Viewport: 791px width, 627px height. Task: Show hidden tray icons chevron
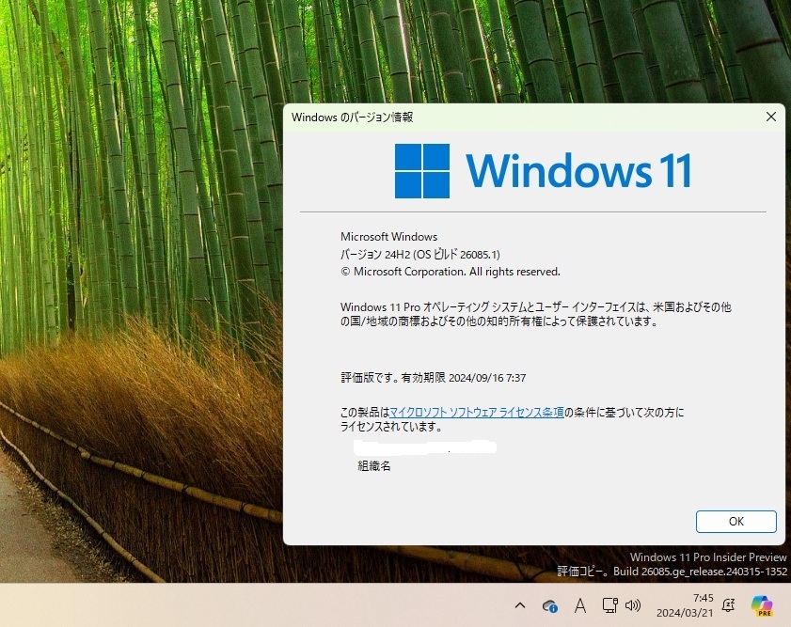pos(520,604)
